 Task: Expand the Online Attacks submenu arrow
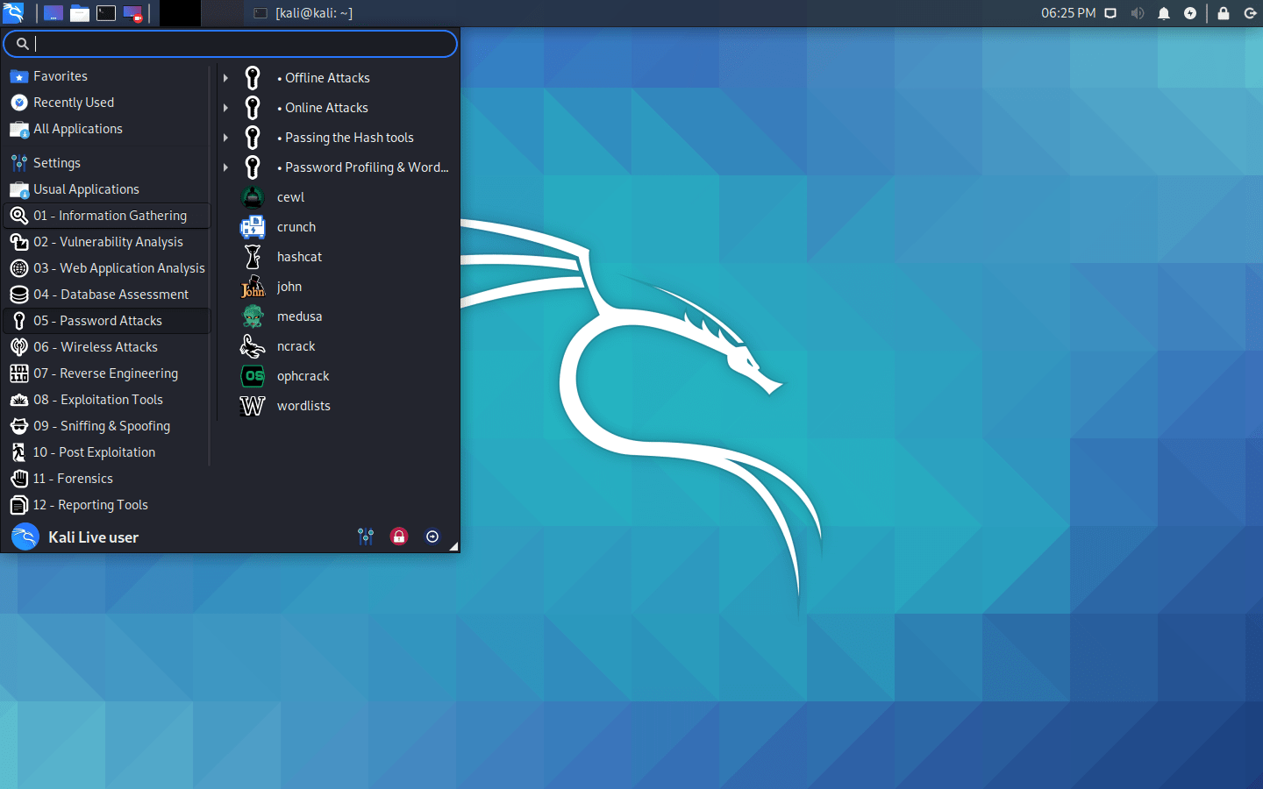click(x=225, y=108)
